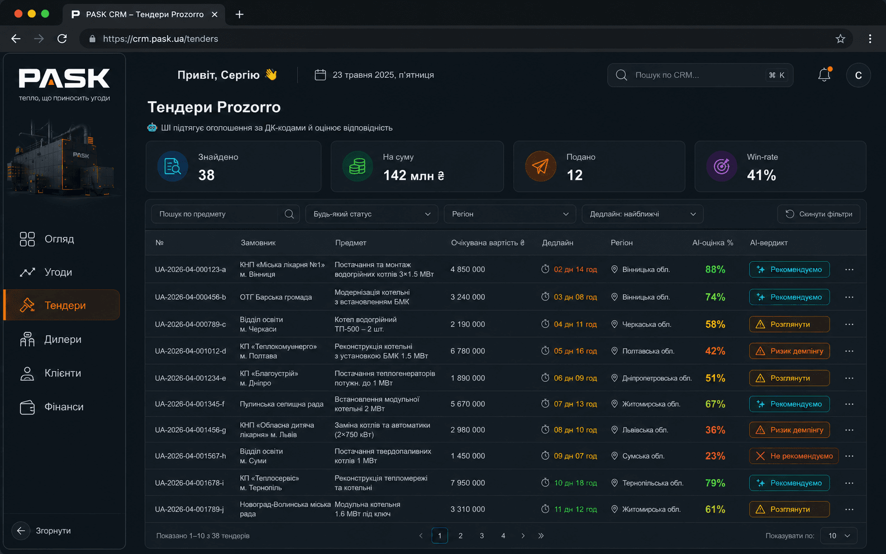Click Рекомендуємо verdict for Вінницька 88% row
The width and height of the screenshot is (886, 554).
coord(789,270)
